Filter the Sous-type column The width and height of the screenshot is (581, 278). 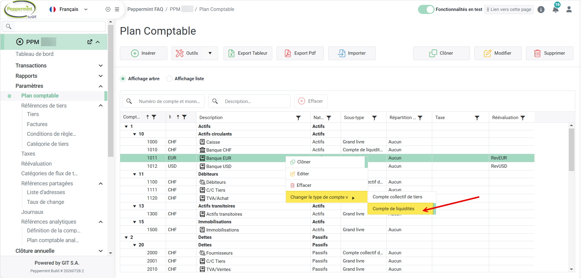[x=374, y=118]
